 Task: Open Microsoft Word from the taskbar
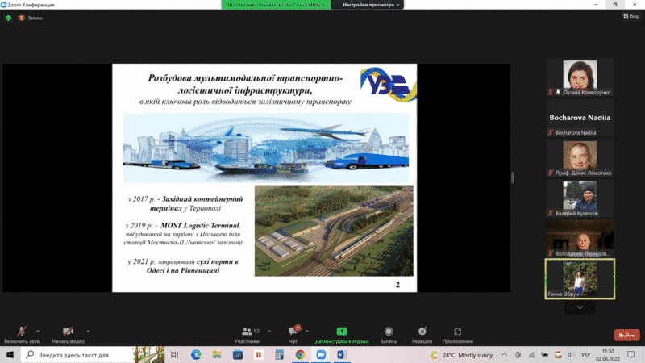pyautogui.click(x=341, y=354)
